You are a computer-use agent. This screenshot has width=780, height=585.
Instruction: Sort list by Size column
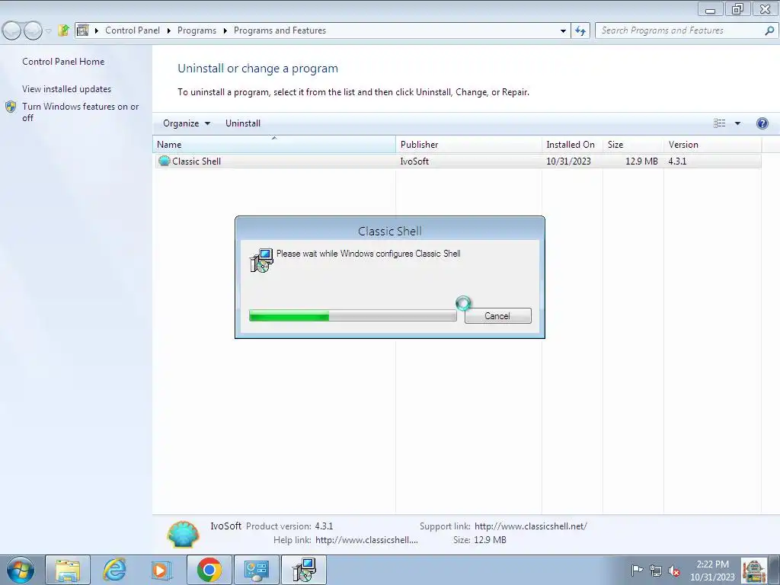pos(633,145)
